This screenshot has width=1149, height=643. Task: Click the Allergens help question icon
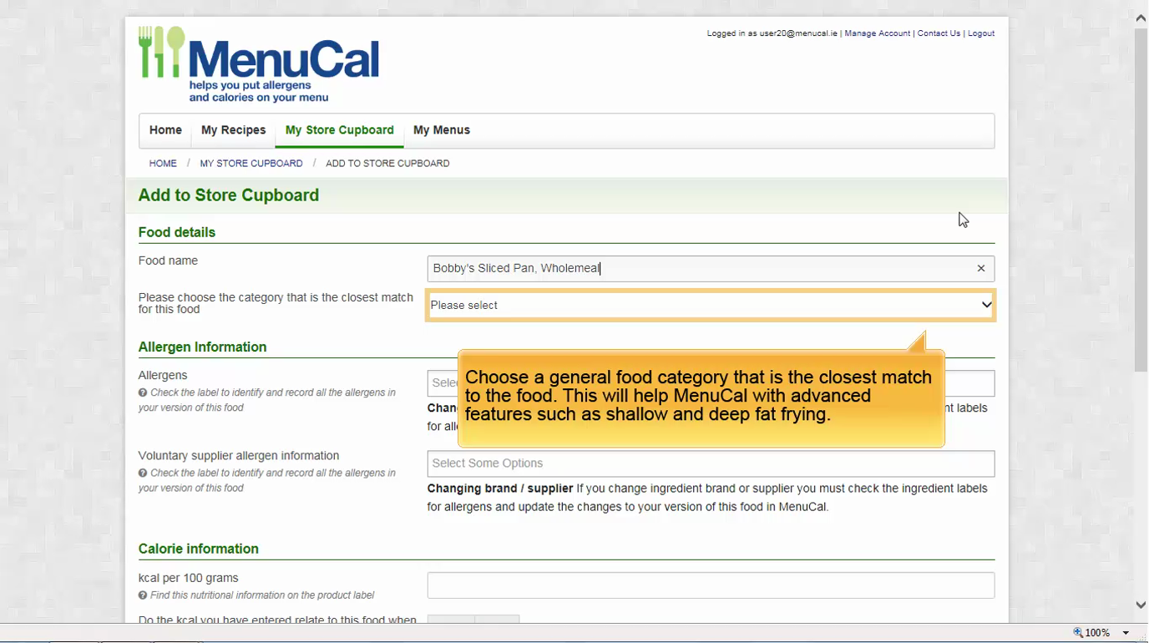143,392
